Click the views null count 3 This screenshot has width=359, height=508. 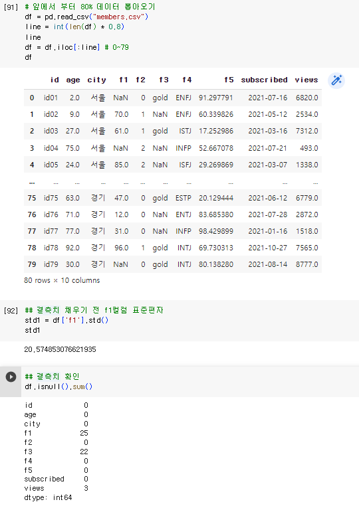[x=86, y=489]
